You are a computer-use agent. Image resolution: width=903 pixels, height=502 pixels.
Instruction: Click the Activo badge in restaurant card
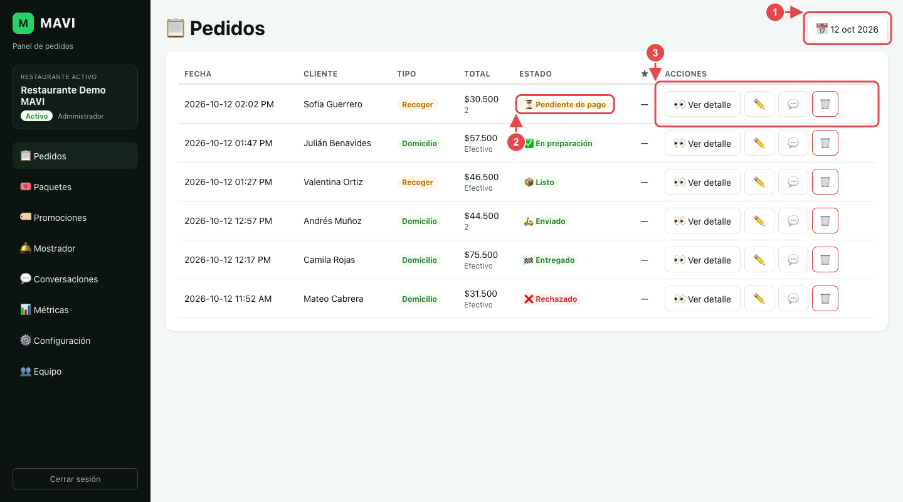pos(36,116)
